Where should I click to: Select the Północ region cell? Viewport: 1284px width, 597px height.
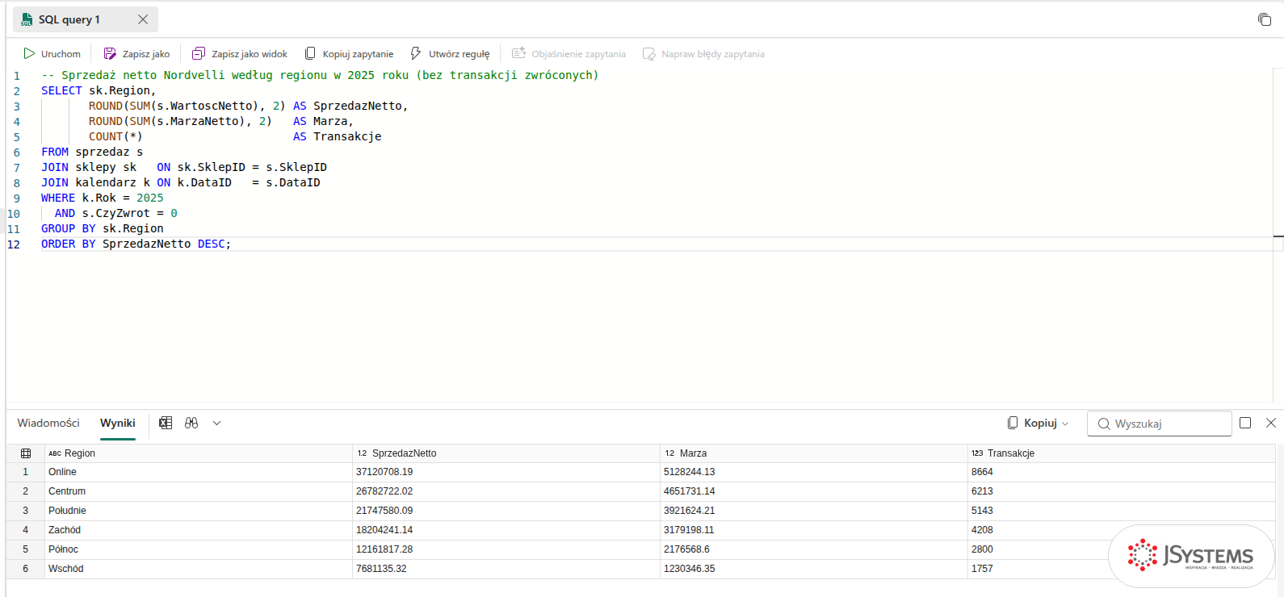(x=199, y=549)
